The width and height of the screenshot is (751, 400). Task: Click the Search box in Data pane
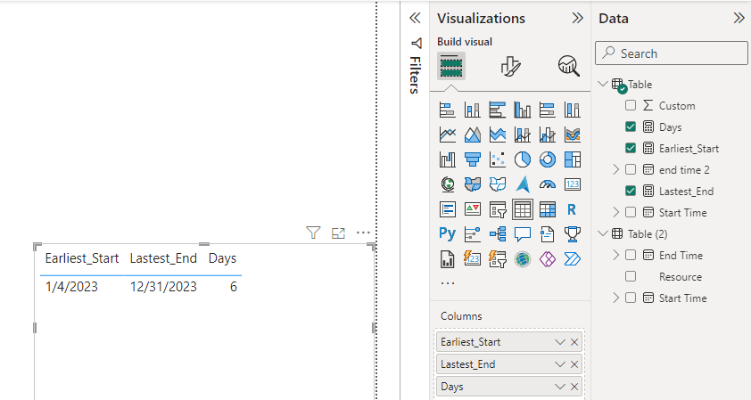(x=671, y=53)
